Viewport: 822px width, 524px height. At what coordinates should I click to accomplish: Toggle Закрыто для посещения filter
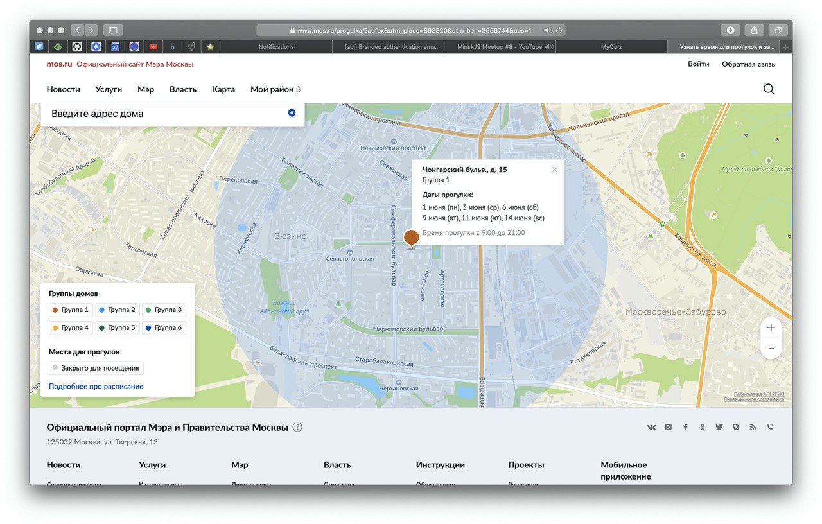click(96, 368)
